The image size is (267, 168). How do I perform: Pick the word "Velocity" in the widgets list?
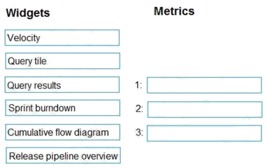tap(24, 38)
